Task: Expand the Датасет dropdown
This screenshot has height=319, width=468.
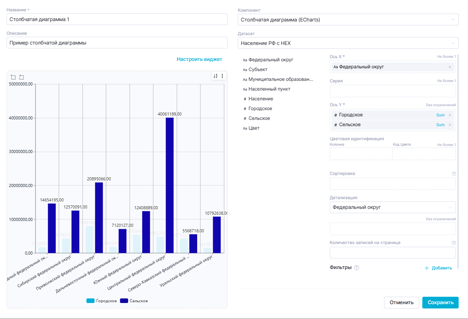Action: pyautogui.click(x=348, y=43)
